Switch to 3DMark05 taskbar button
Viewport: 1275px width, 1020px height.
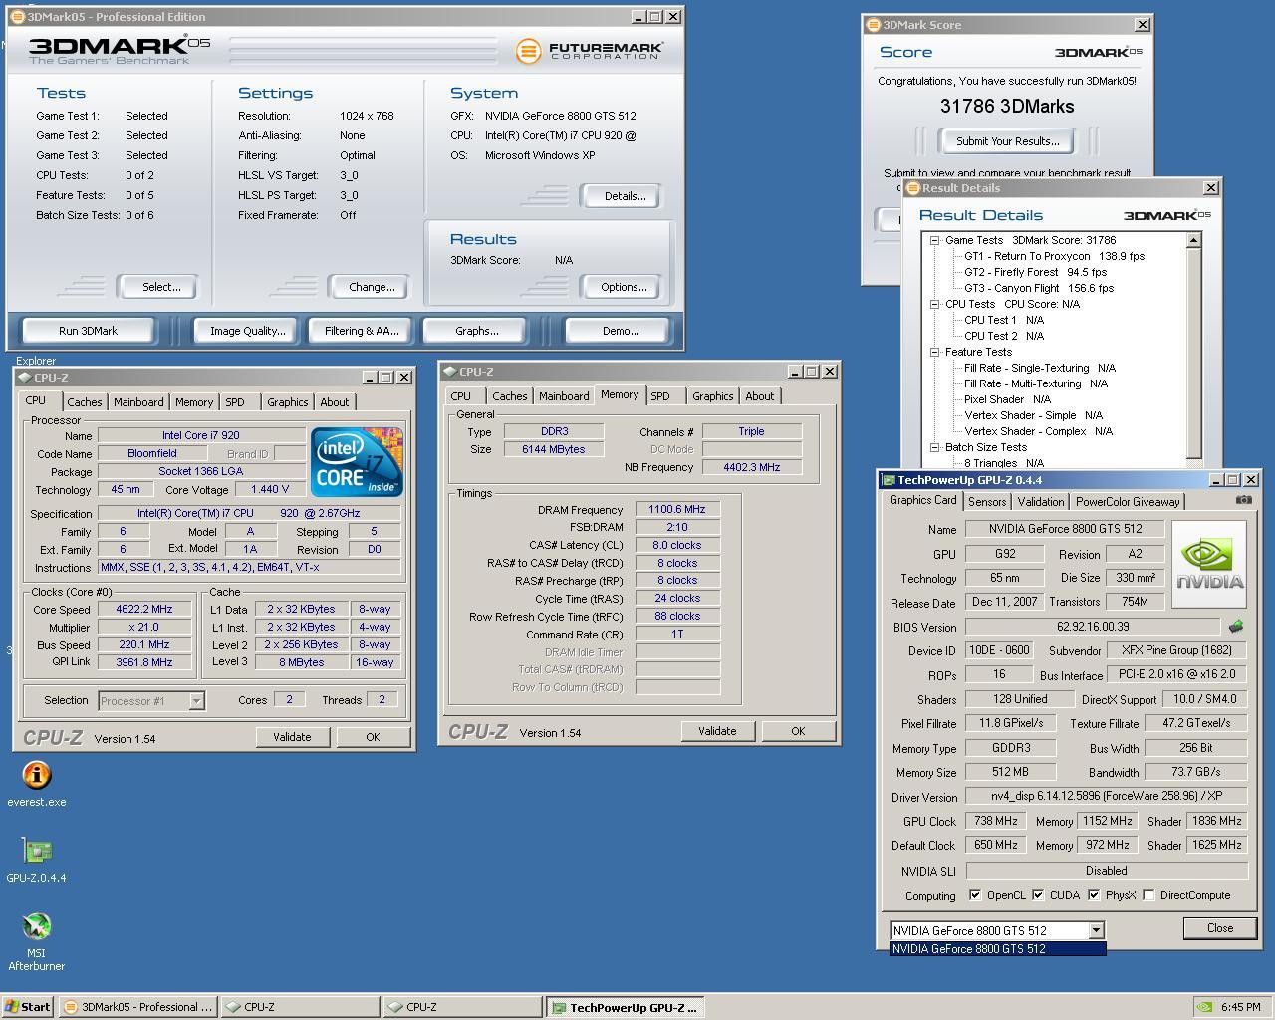[x=136, y=1007]
